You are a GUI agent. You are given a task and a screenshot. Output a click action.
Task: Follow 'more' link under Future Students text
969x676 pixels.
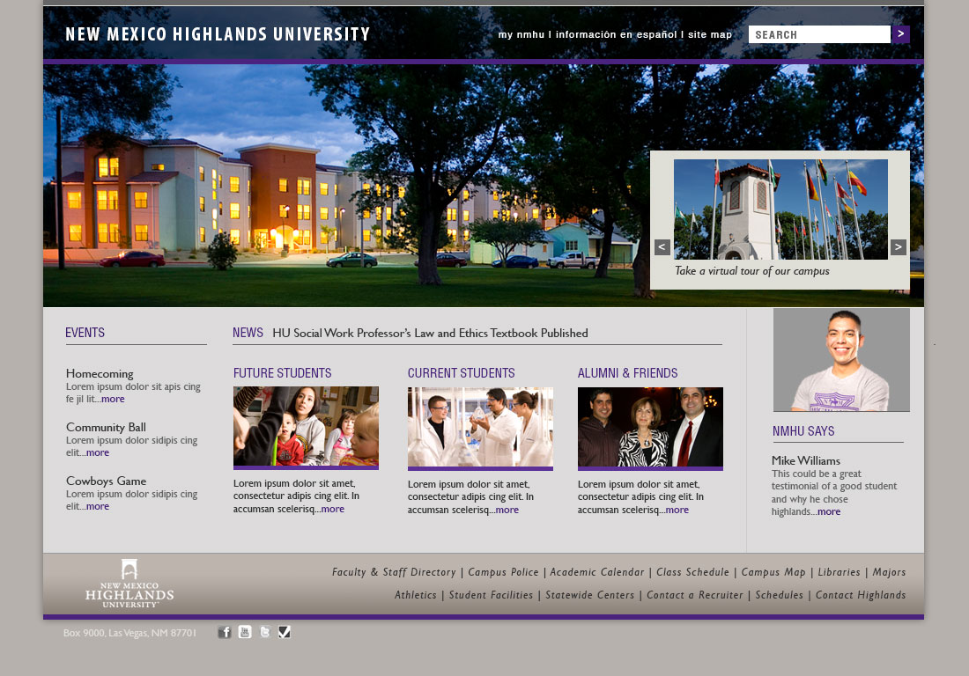[332, 509]
